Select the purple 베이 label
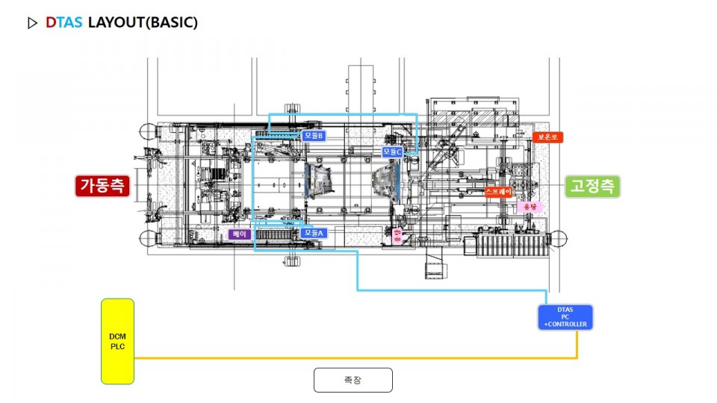 (240, 234)
